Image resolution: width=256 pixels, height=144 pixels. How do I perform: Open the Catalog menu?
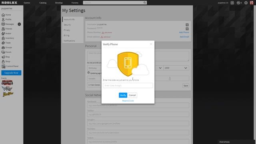point(43,3)
